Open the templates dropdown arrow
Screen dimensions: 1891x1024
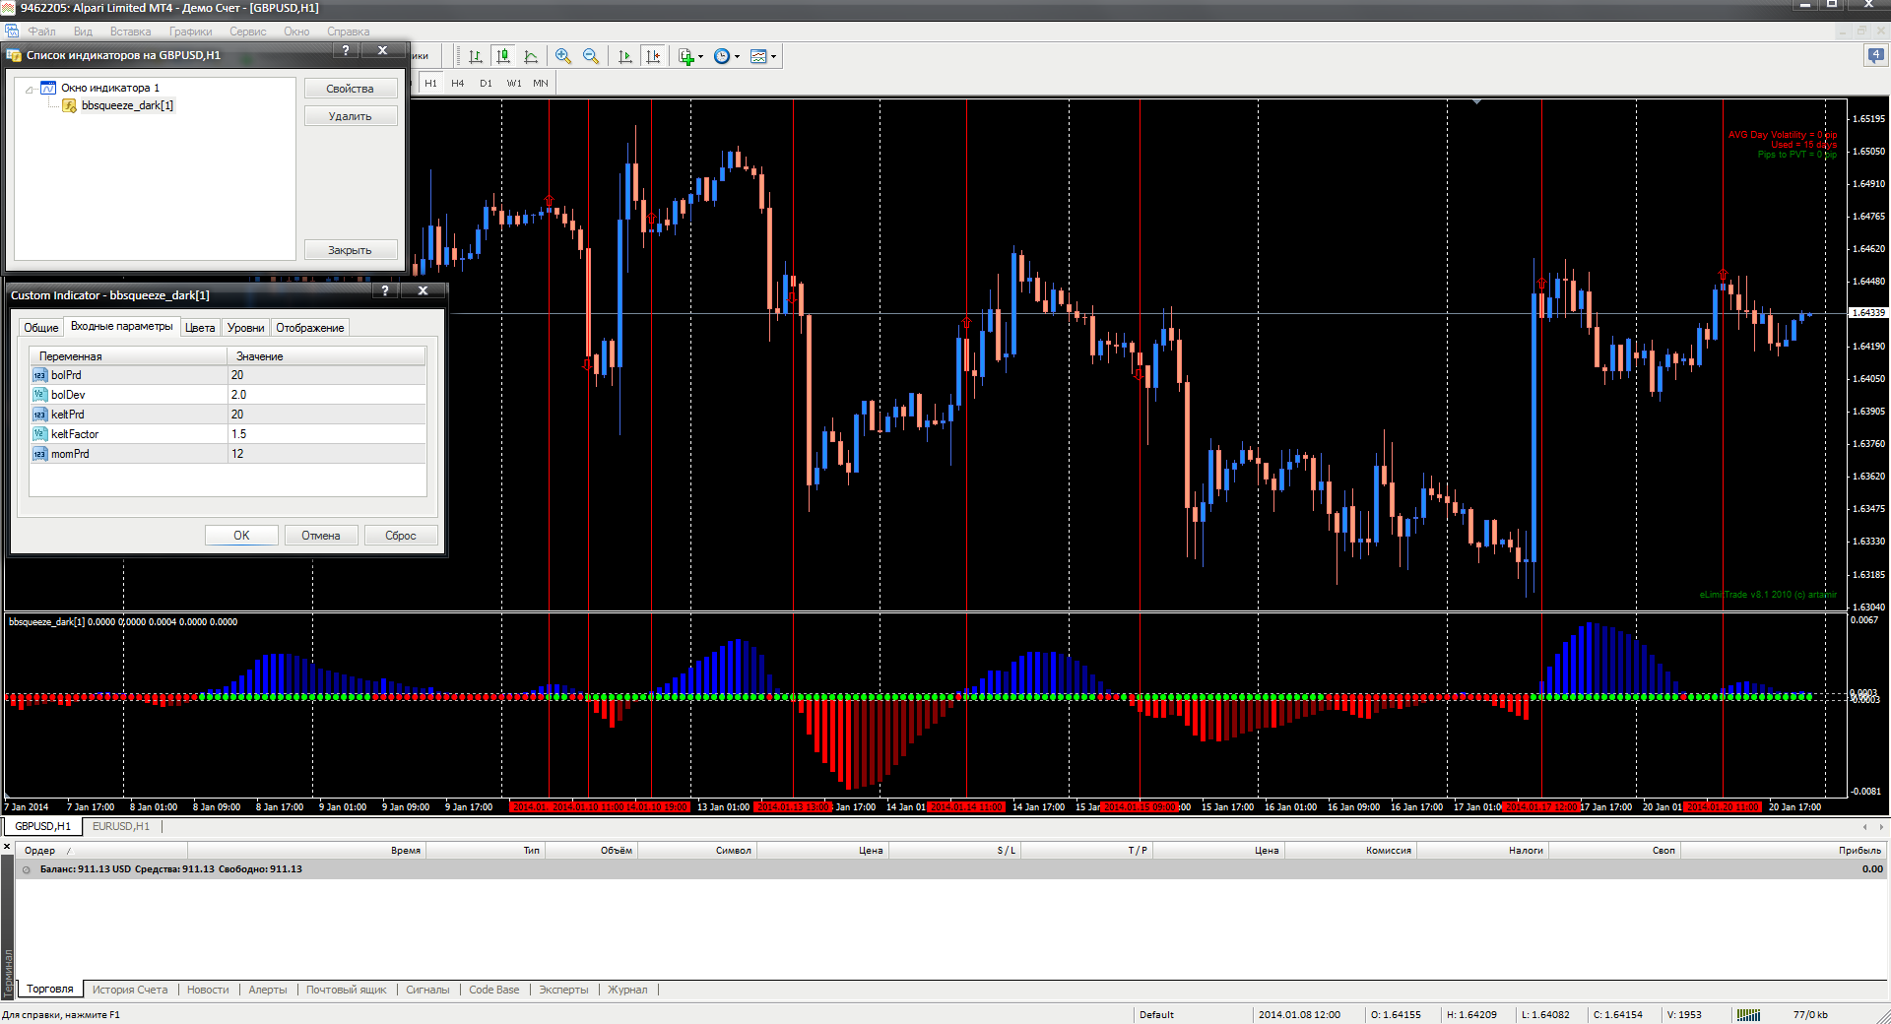[x=773, y=56]
